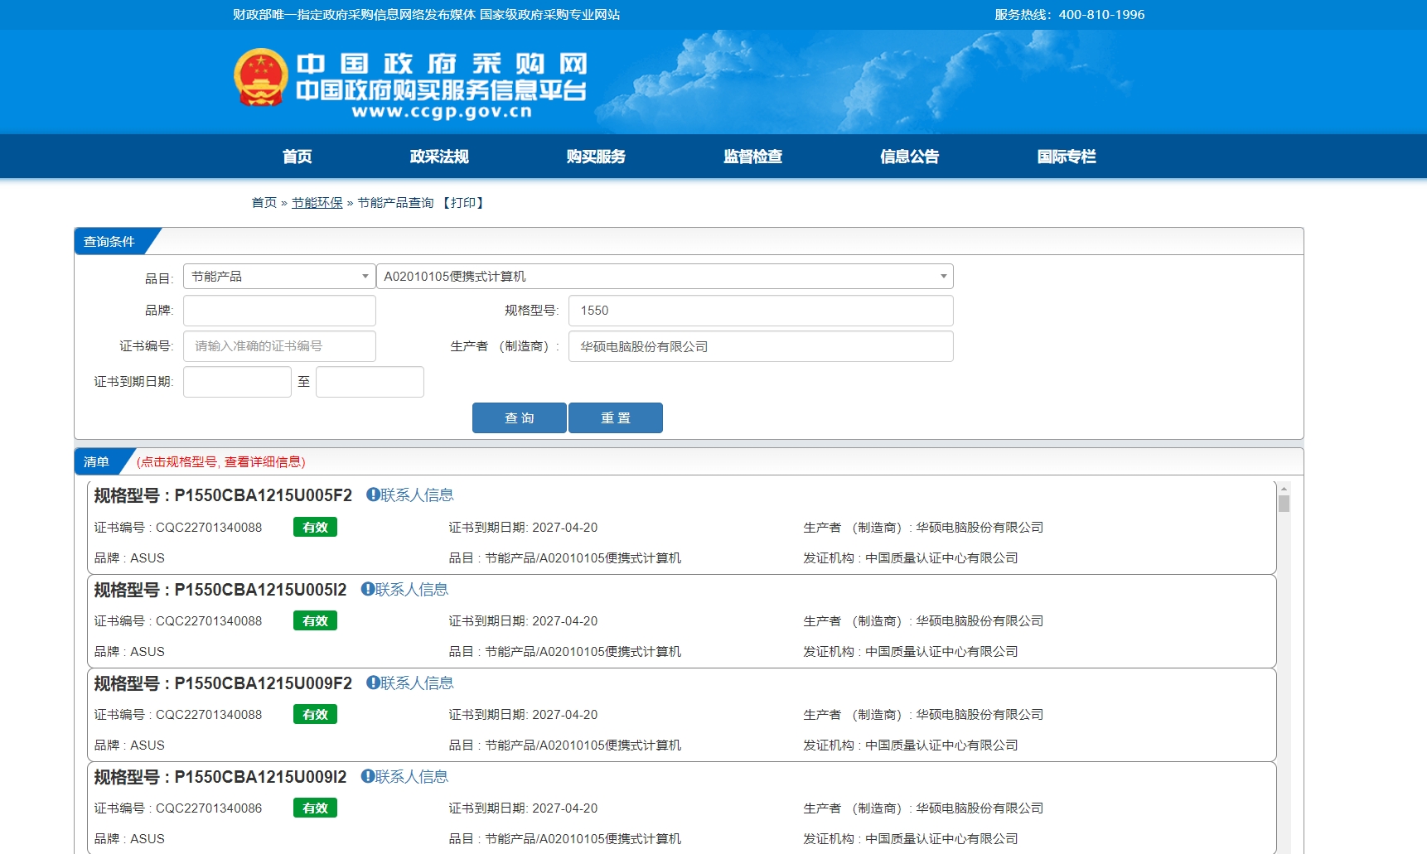1427x854 pixels.
Task: Click 首页 breadcrumb link
Action: click(264, 202)
